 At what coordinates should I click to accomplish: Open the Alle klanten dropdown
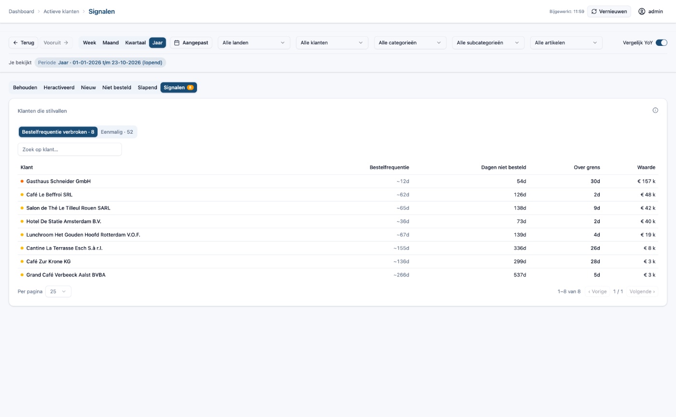(332, 42)
